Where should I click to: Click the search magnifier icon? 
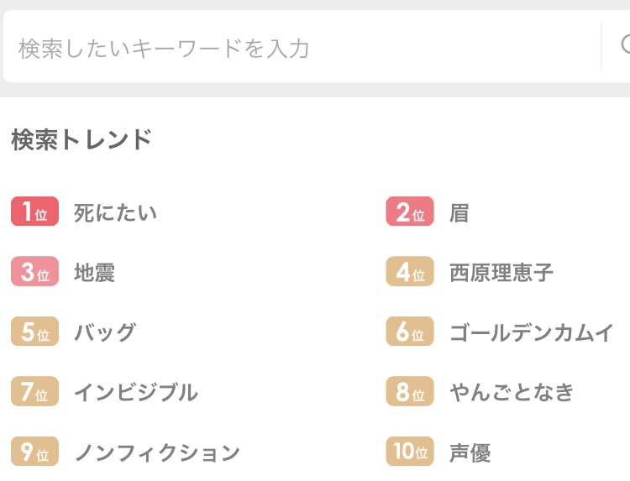(624, 45)
